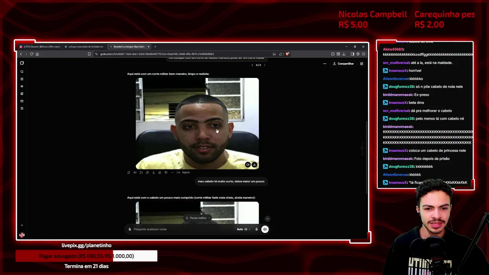Open site settings icon left of the URL
This screenshot has height=275, width=489.
96,54
